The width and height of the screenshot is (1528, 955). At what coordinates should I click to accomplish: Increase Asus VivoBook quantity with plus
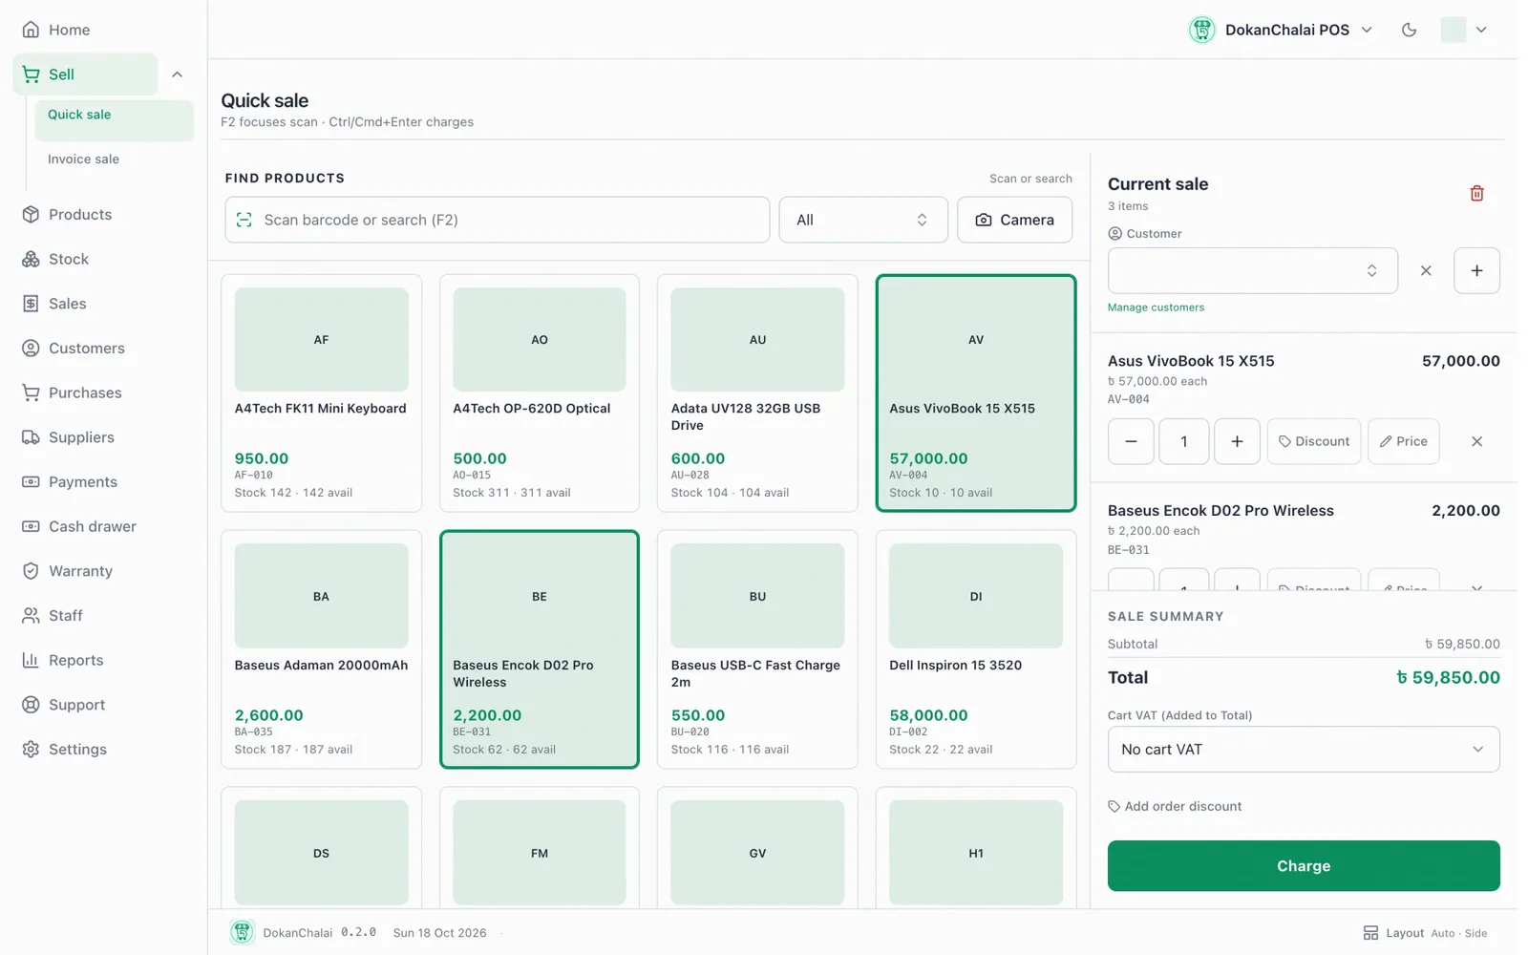click(1237, 441)
